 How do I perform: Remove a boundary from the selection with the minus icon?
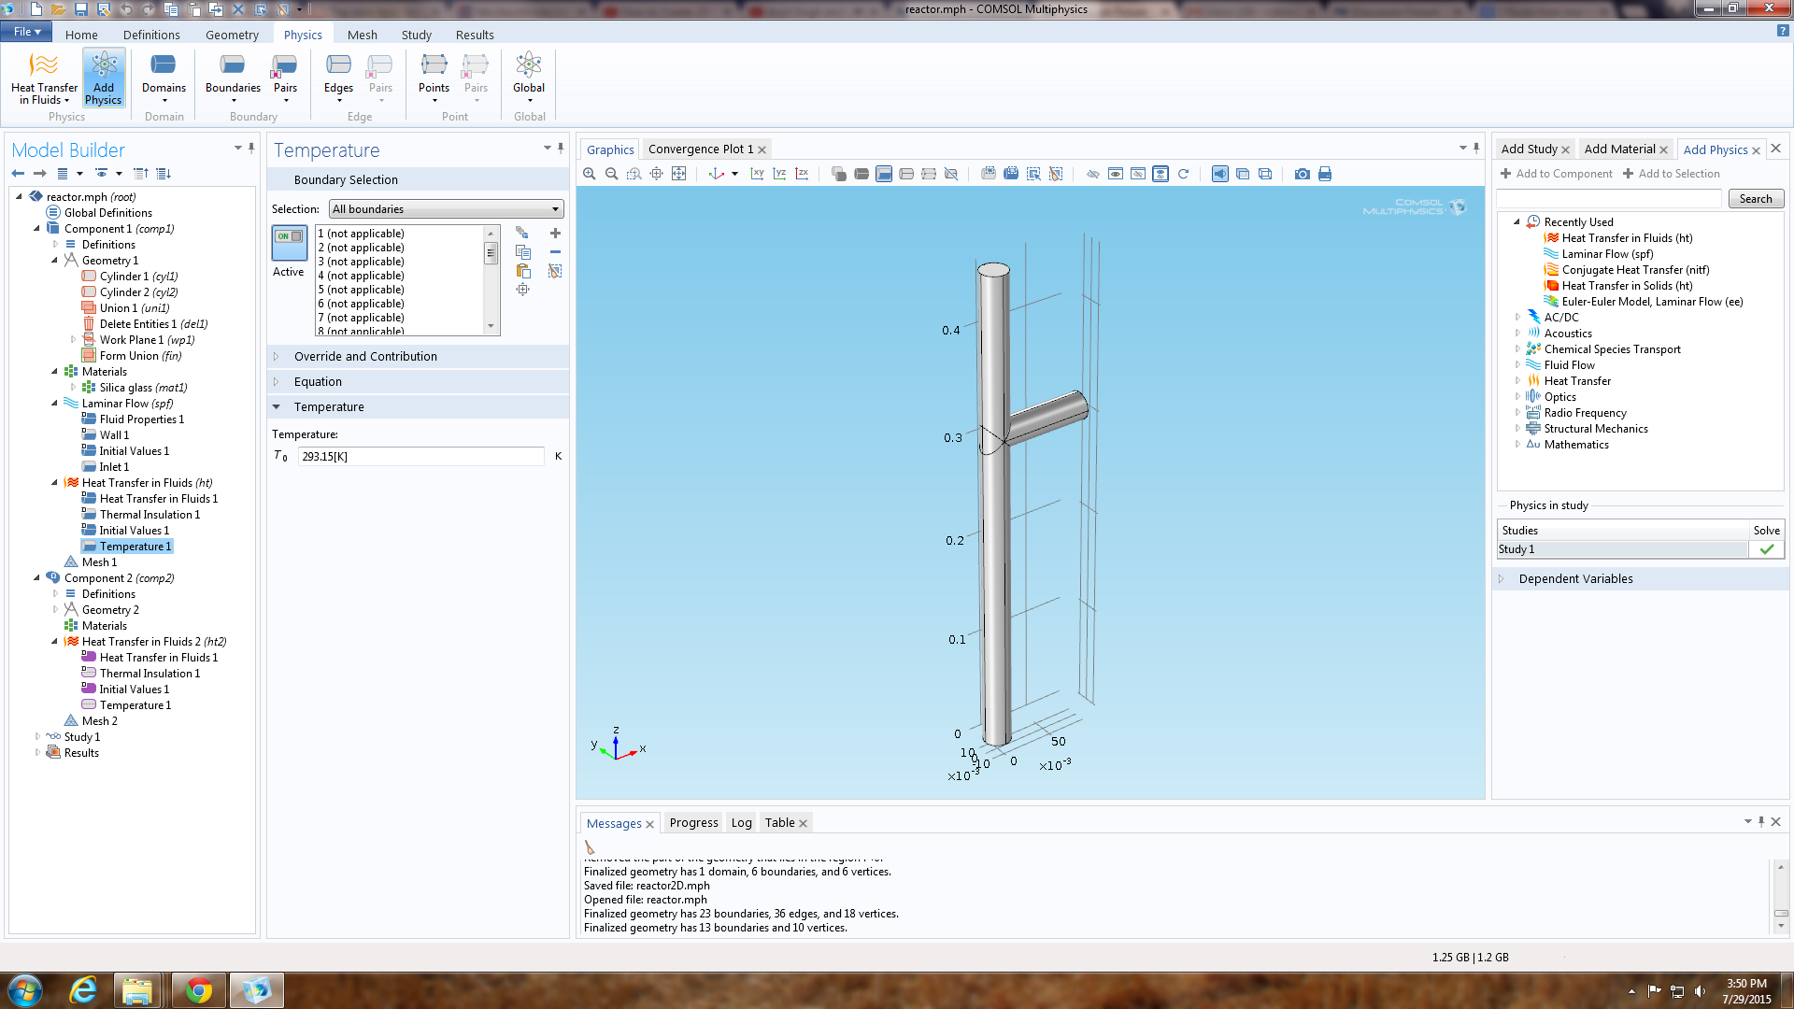(555, 252)
